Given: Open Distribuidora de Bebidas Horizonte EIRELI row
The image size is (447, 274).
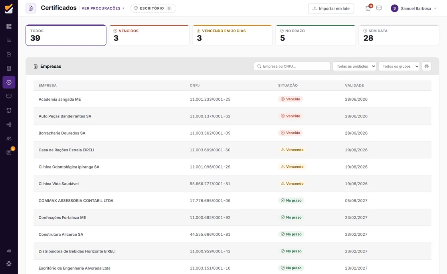Looking at the screenshot, I should coord(232,251).
